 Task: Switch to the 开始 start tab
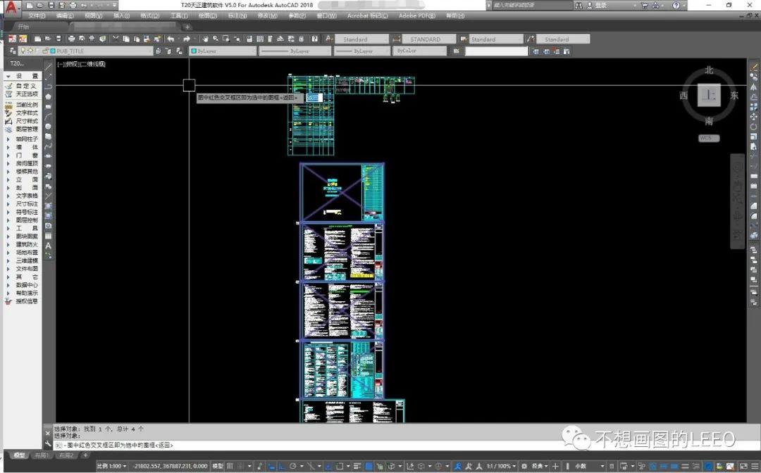coord(23,27)
